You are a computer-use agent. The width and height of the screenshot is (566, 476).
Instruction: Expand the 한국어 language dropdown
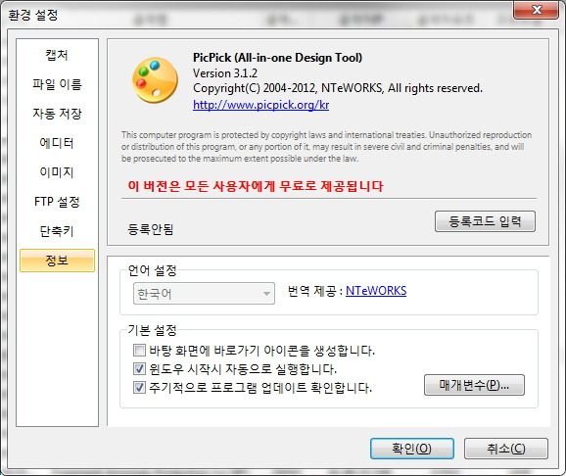[x=204, y=293]
